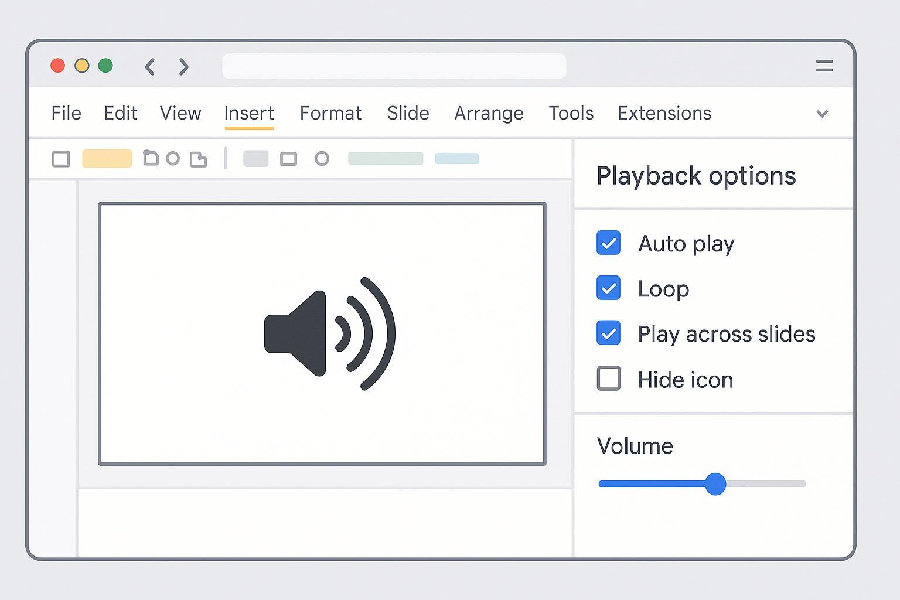Click the rectangle outline icon after the toolbar divider

click(x=288, y=159)
